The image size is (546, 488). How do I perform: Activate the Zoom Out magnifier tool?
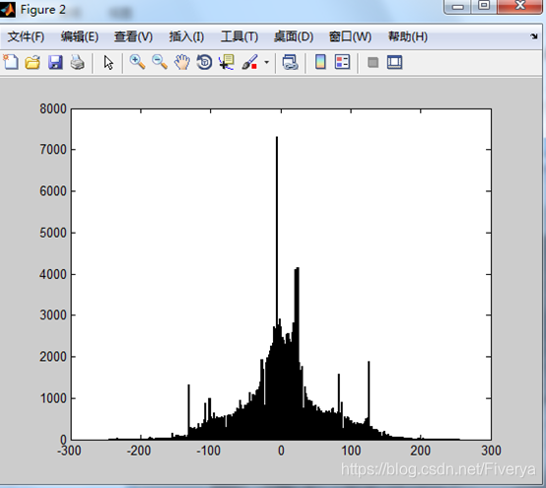[x=160, y=62]
